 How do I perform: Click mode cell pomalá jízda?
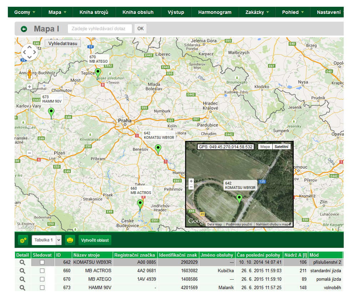tap(325, 279)
